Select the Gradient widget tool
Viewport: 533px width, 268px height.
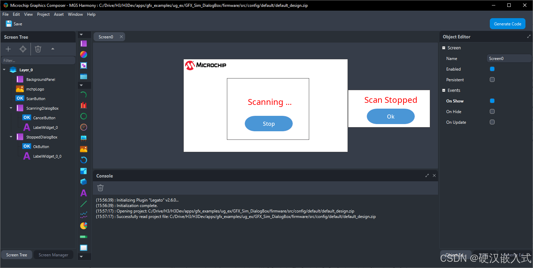84,54
